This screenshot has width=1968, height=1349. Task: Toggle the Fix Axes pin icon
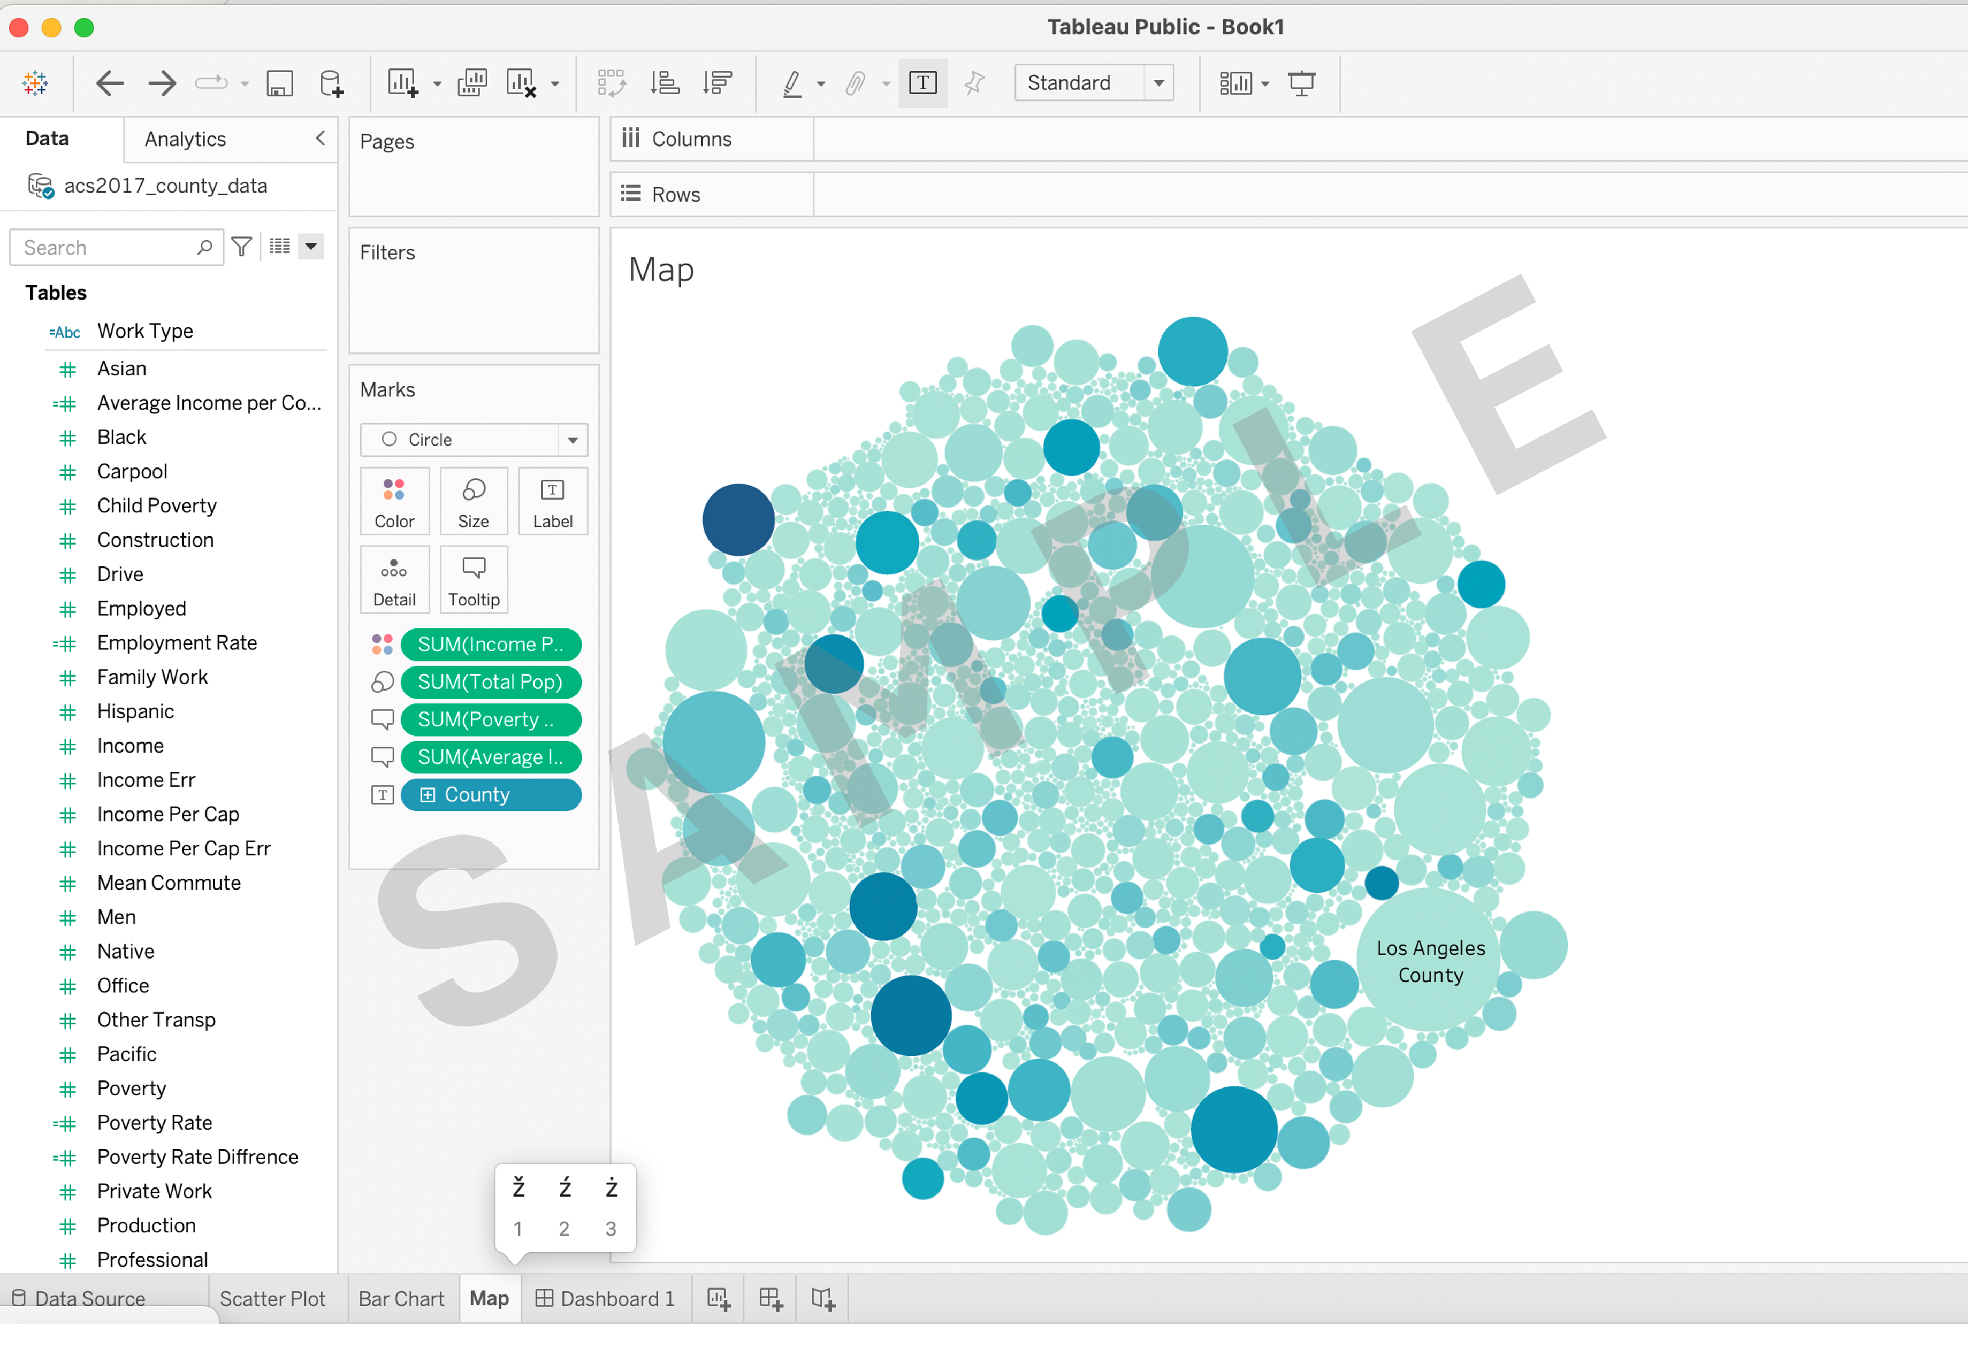pyautogui.click(x=975, y=83)
